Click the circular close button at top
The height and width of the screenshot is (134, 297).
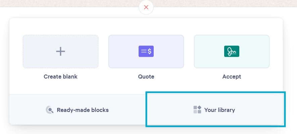(x=146, y=7)
